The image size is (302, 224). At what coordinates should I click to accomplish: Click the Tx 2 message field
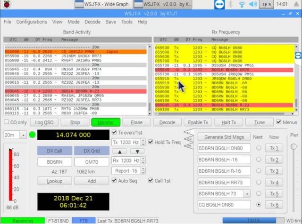click(224, 160)
